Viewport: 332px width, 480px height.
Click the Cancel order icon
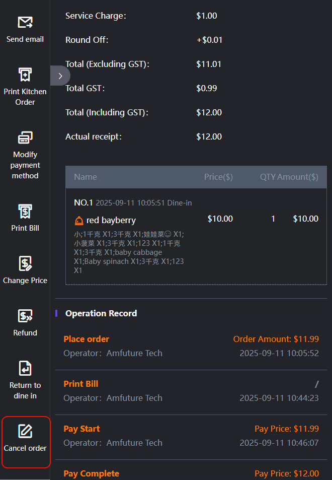coord(25,431)
